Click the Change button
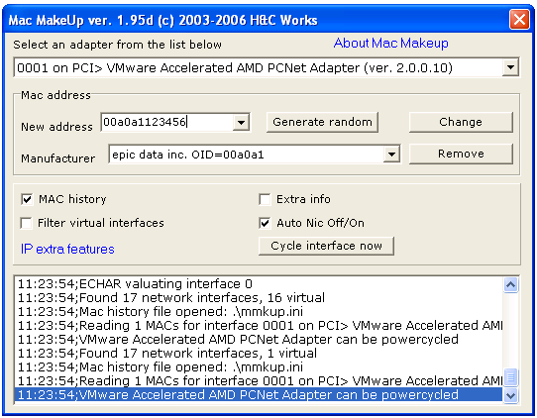 [461, 122]
